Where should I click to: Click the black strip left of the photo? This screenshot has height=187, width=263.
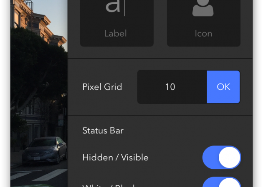5,93
